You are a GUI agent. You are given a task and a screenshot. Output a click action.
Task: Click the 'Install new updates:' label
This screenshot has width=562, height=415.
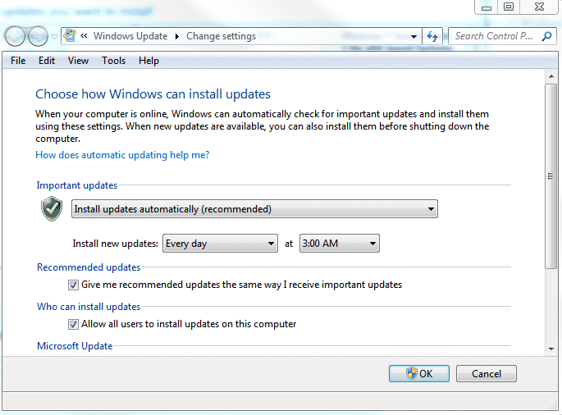(x=115, y=244)
